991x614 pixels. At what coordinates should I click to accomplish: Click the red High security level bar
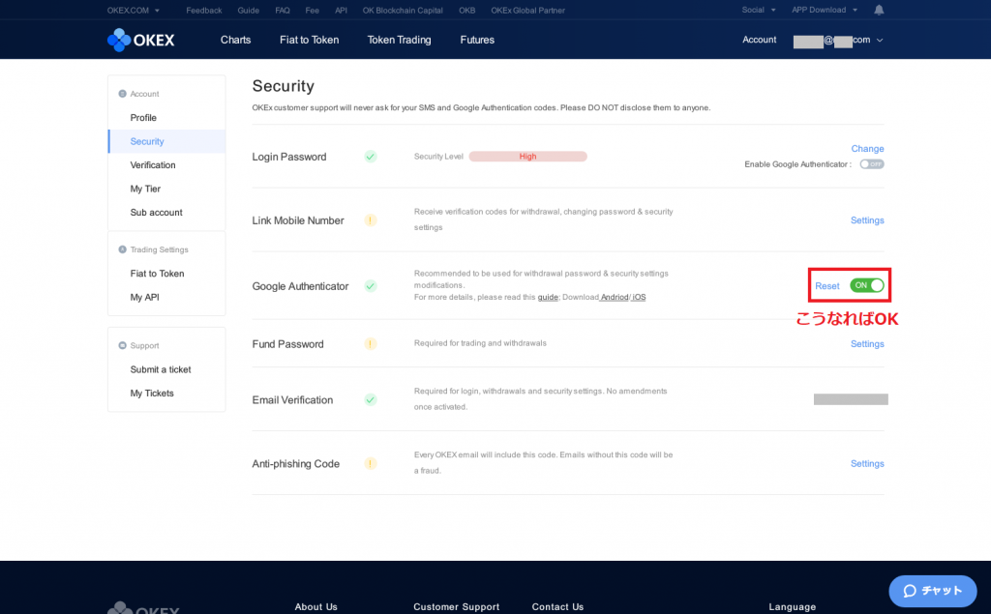point(527,156)
